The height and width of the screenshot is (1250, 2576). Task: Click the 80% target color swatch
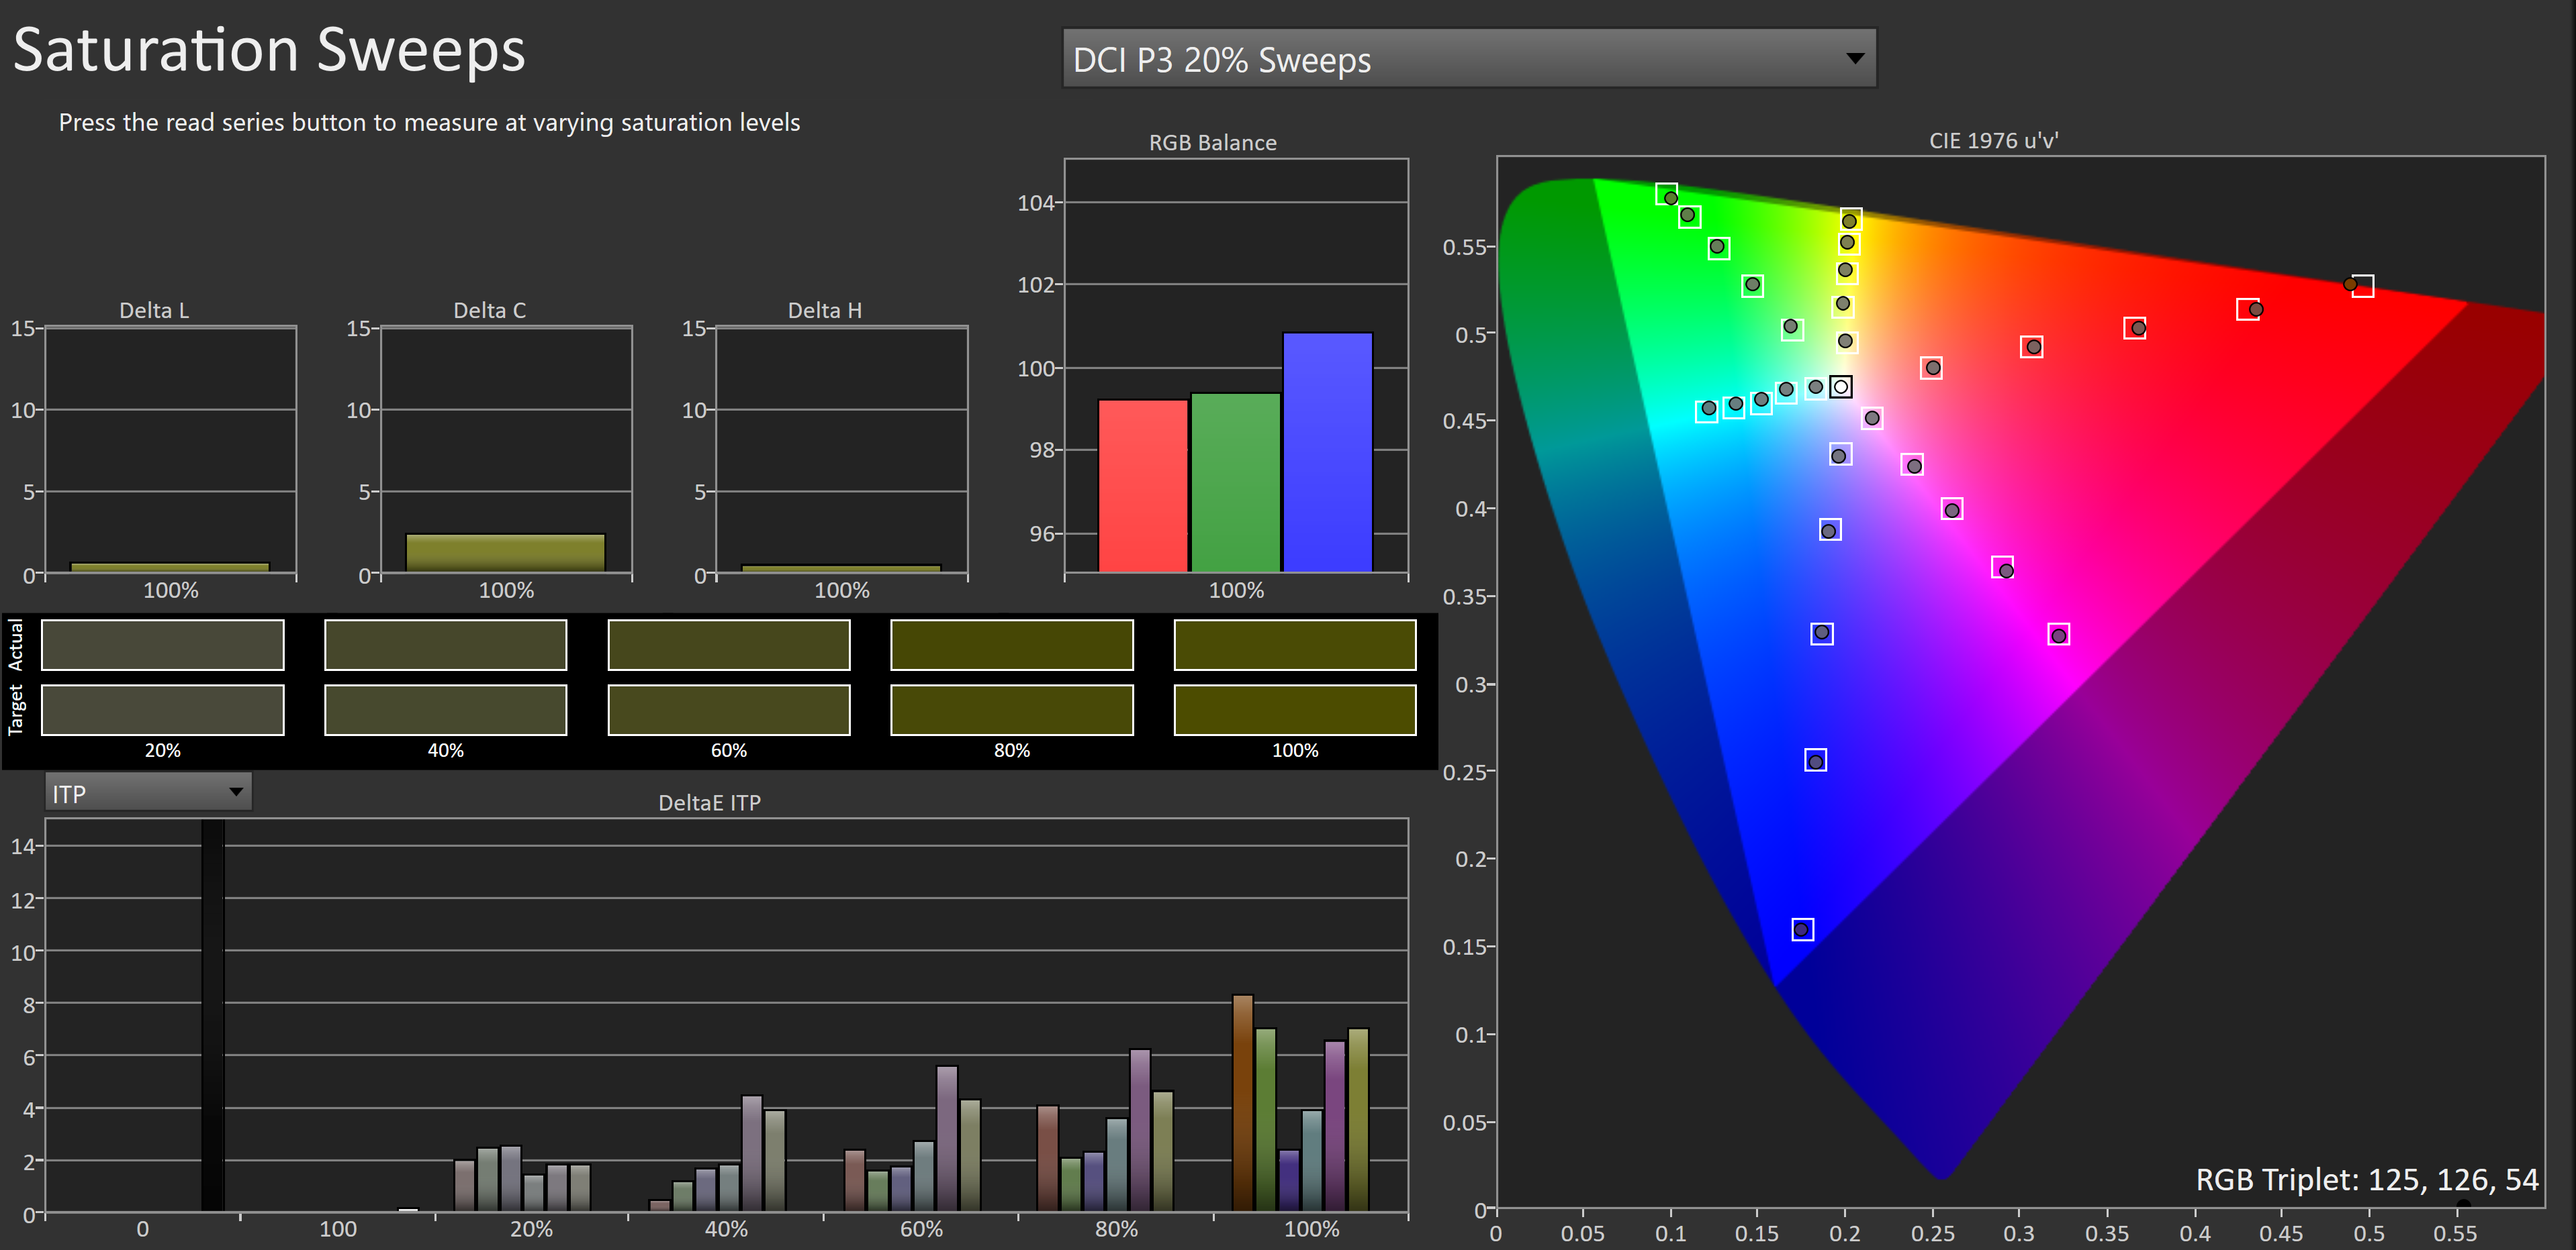[x=1011, y=709]
